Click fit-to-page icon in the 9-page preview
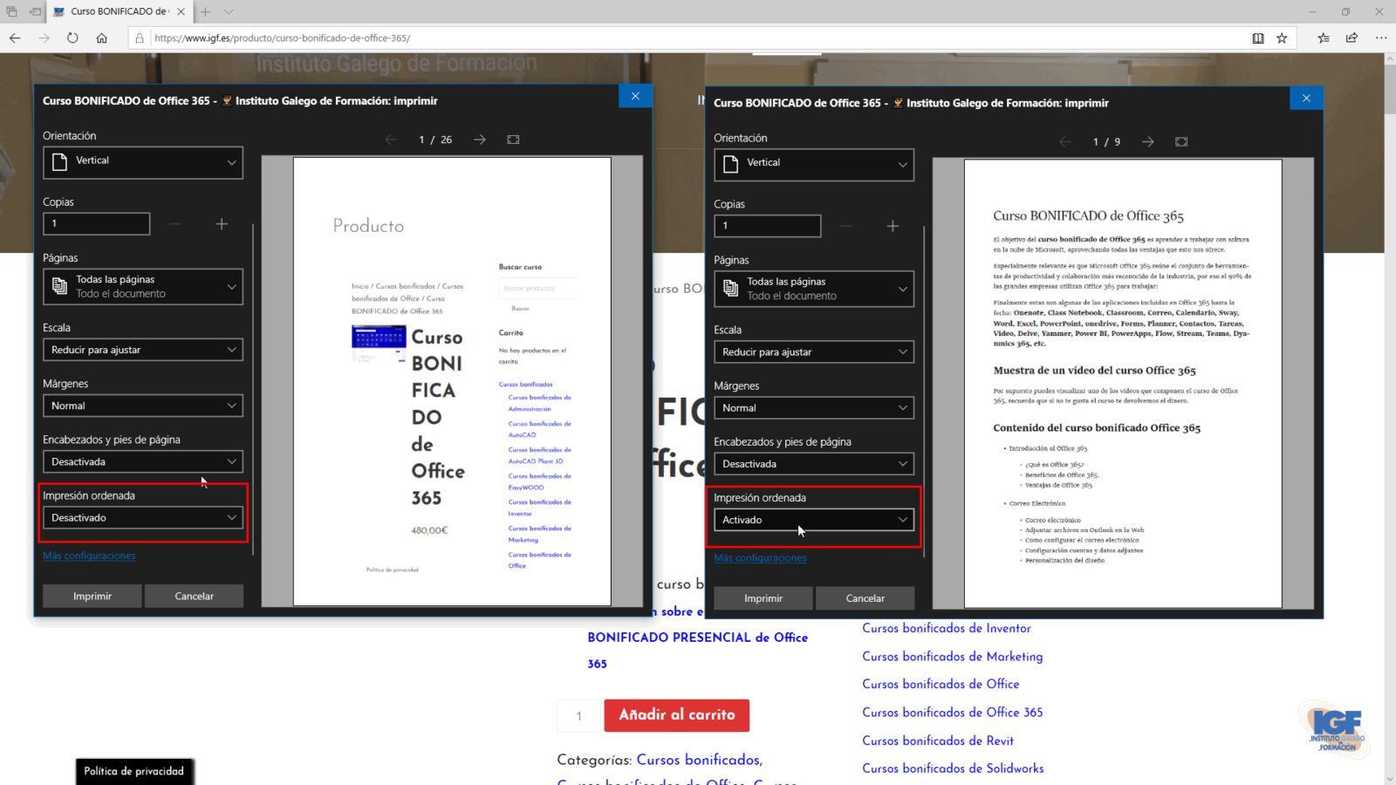The image size is (1396, 785). [x=1181, y=141]
